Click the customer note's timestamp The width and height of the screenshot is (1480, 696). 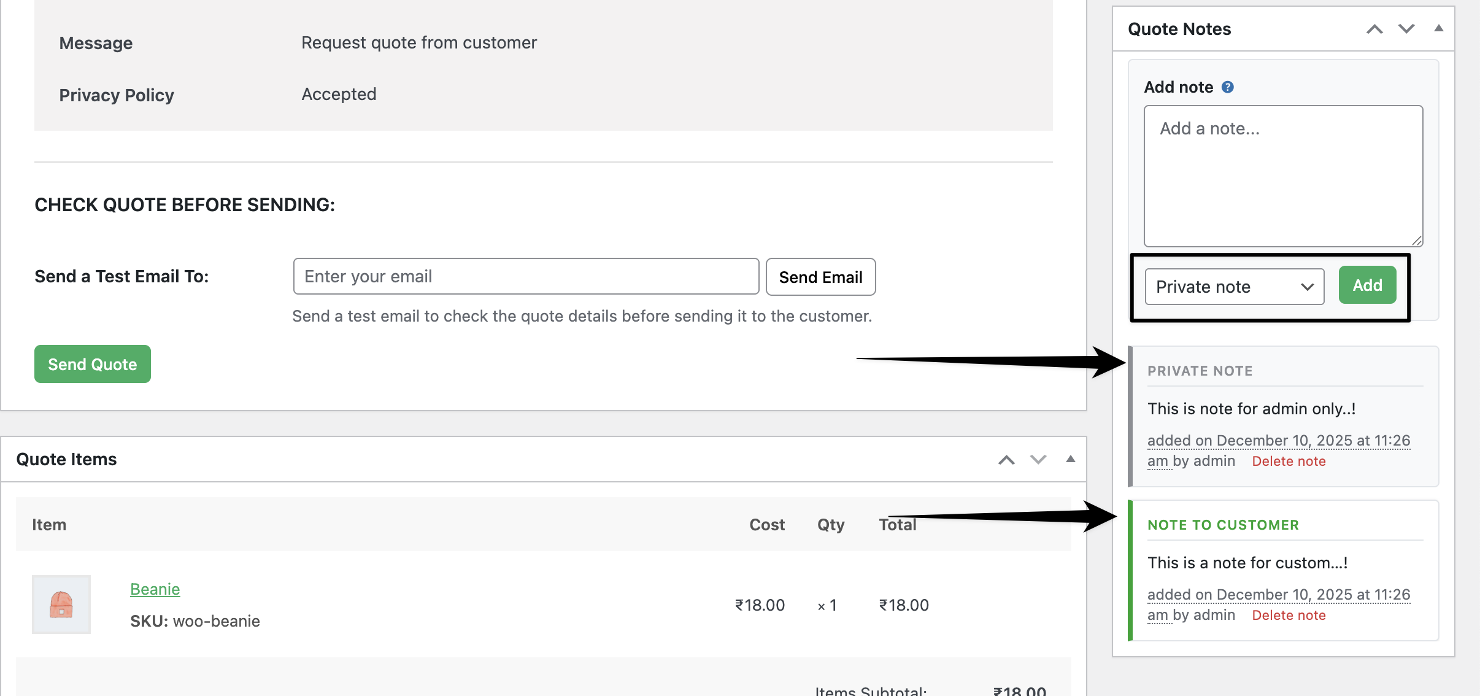point(1278,595)
